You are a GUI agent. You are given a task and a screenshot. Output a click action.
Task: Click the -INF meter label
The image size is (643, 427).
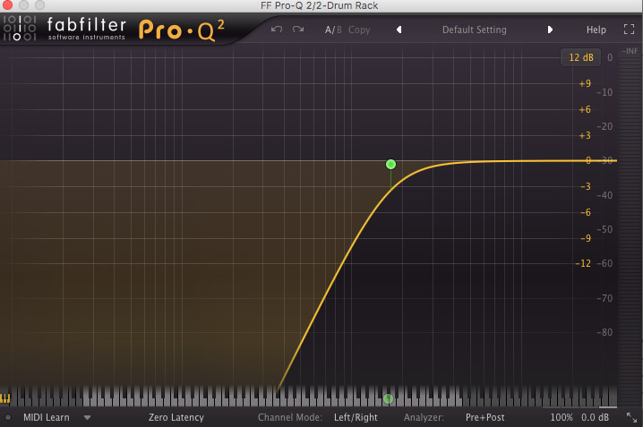point(630,51)
